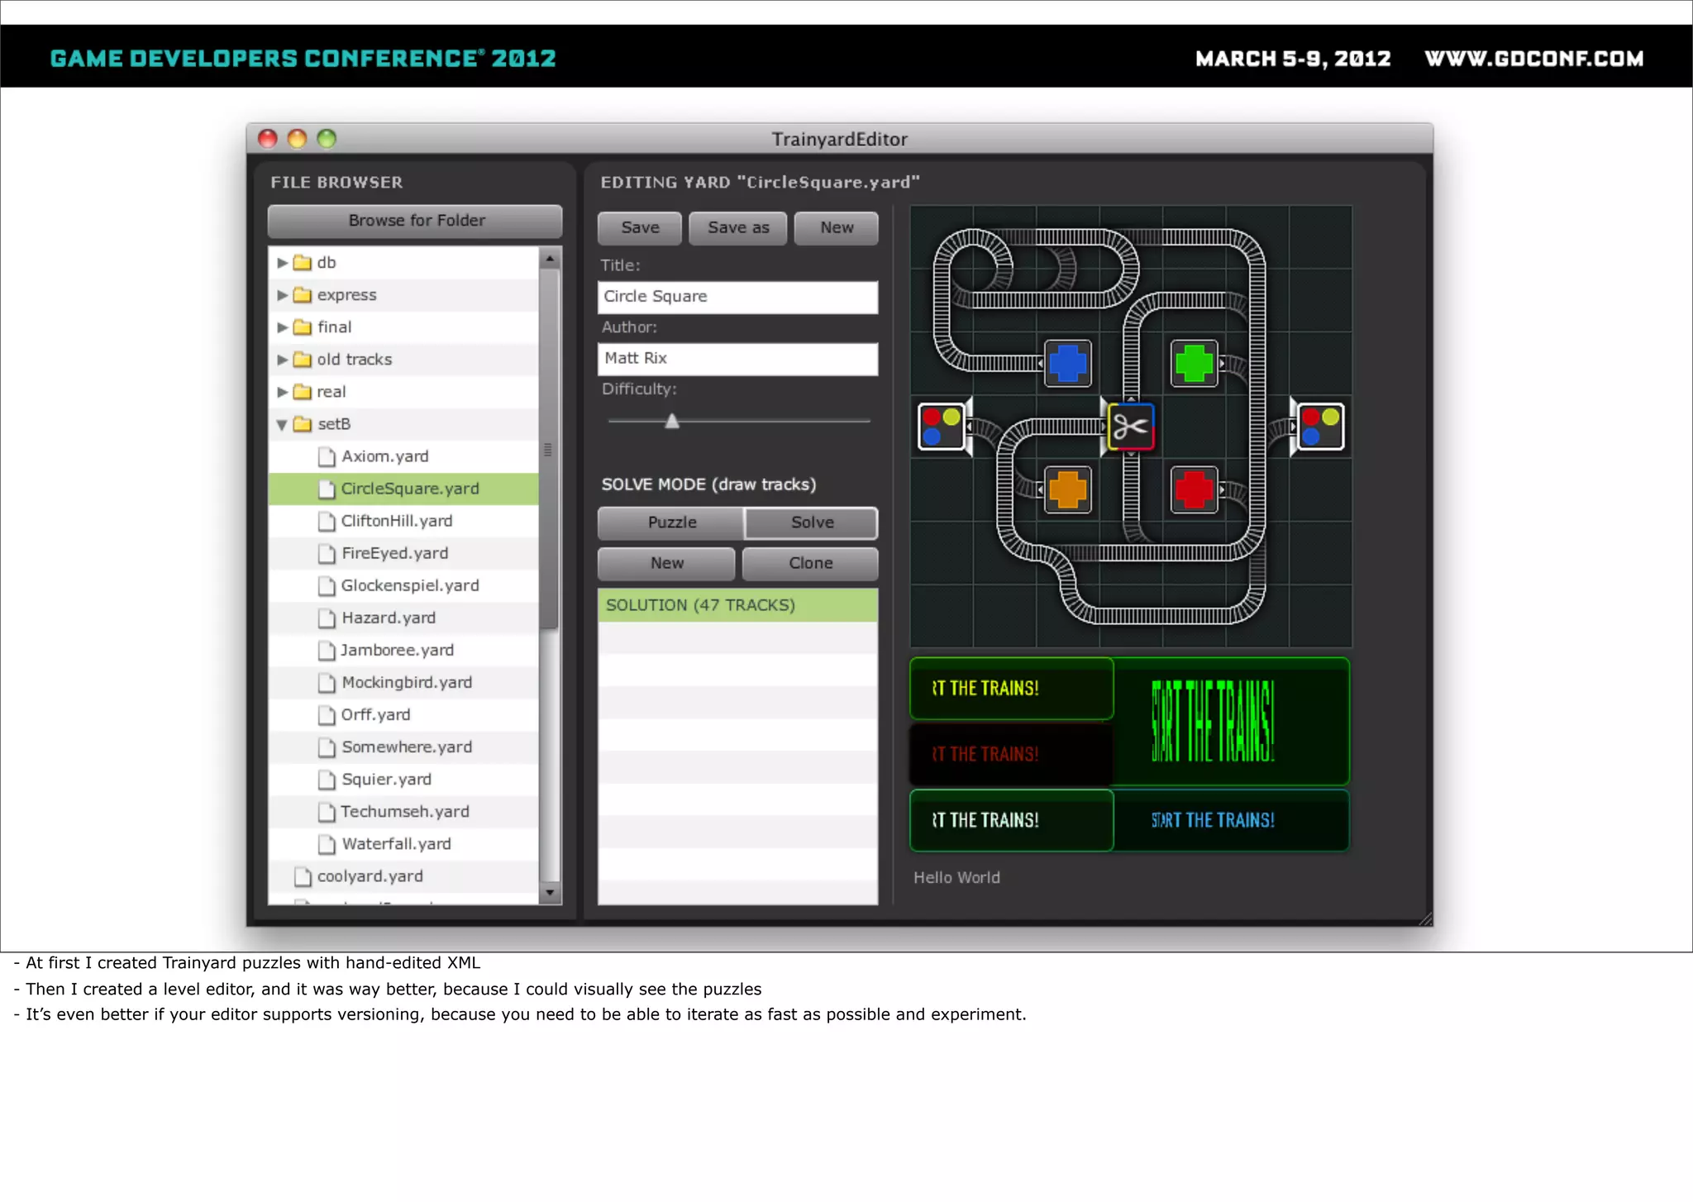The height and width of the screenshot is (1202, 1693).
Task: Click the right multicolor train source tile
Action: pos(1320,427)
